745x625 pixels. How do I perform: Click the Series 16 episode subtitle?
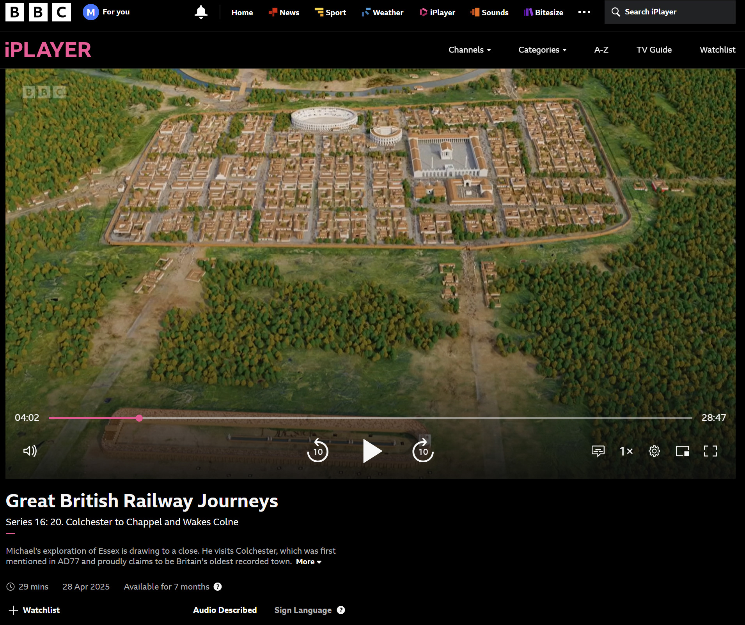(122, 522)
